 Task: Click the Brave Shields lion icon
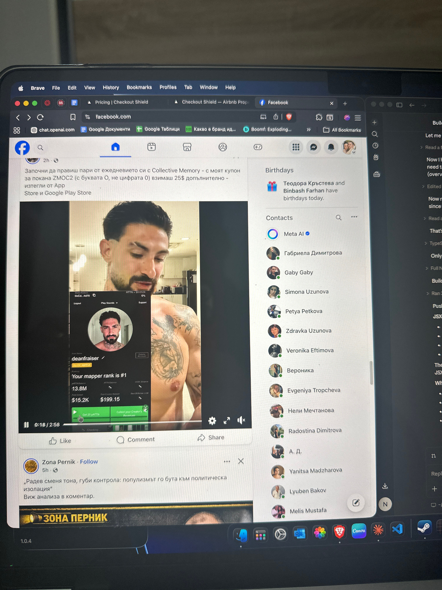(289, 117)
